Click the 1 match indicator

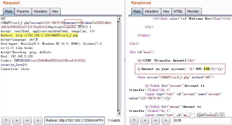(x=114, y=121)
